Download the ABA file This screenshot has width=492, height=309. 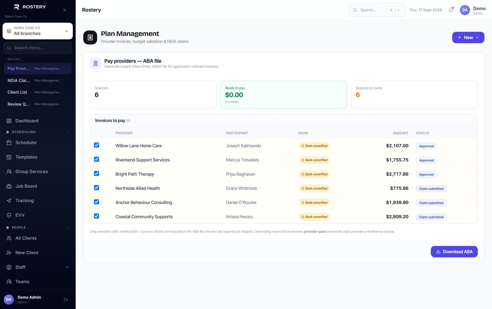[454, 252]
